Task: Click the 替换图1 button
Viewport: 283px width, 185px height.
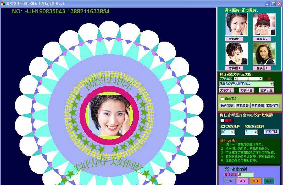Action: [x=234, y=39]
